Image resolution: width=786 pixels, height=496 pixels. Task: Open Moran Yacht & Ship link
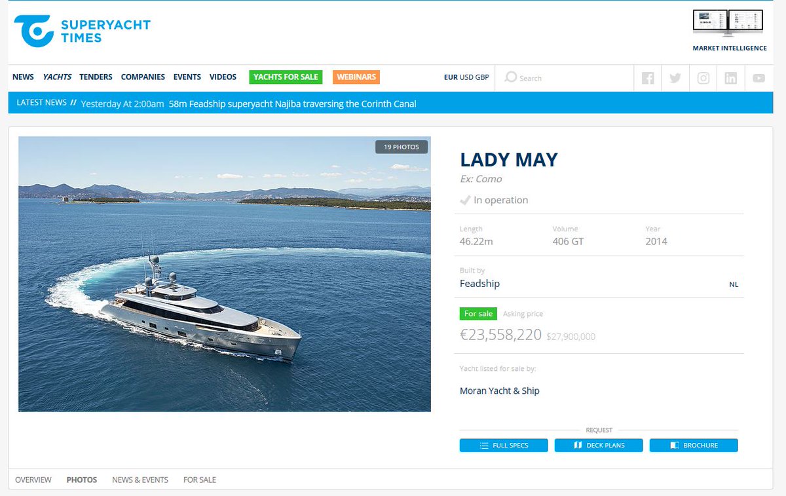click(500, 391)
